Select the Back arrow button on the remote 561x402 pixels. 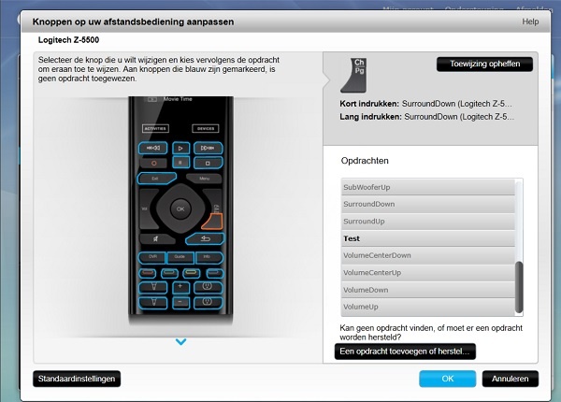(205, 238)
